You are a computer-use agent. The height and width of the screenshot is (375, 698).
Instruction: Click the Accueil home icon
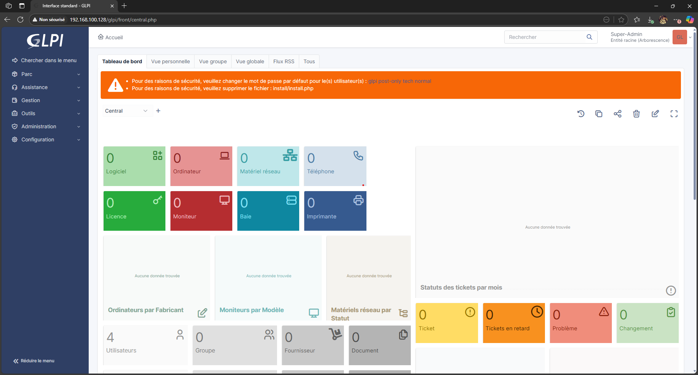point(101,37)
